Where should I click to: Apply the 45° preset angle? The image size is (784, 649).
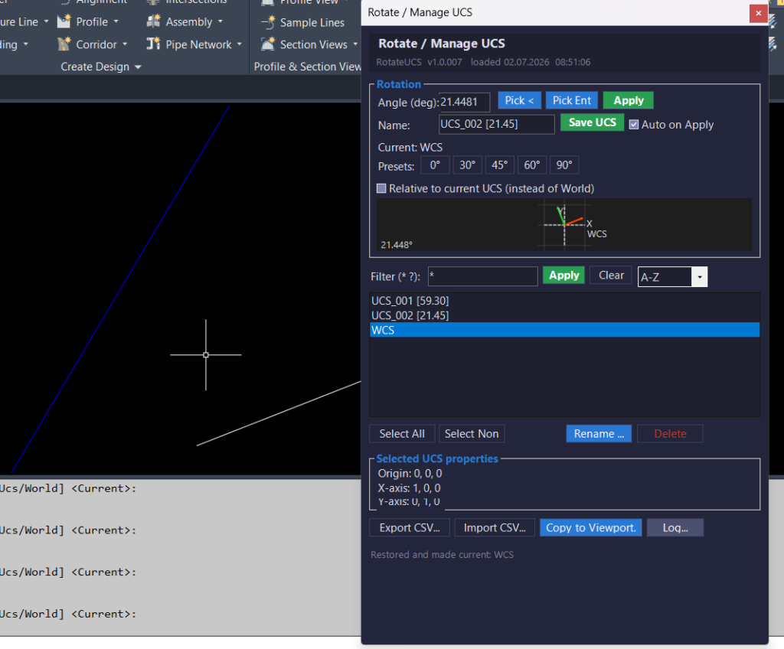pos(499,165)
